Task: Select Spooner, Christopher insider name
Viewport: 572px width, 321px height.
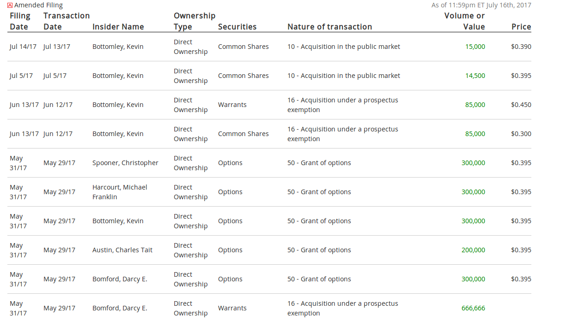Action: [x=125, y=163]
